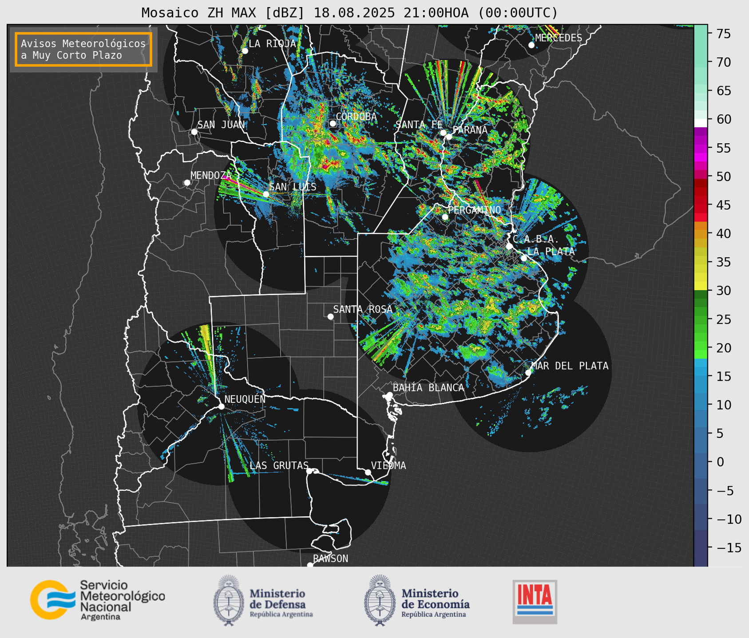Click the PERGAMINO label text
Image resolution: width=749 pixels, height=638 pixels.
coord(475,210)
